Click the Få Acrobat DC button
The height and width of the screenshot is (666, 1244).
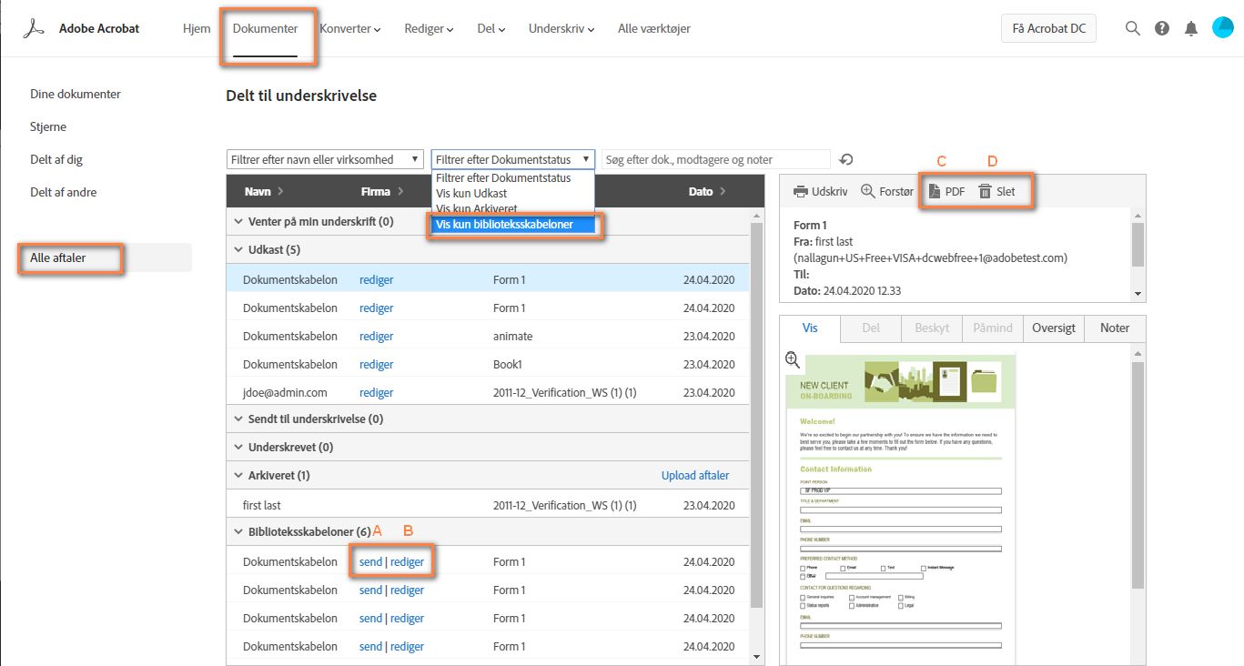tap(1048, 28)
